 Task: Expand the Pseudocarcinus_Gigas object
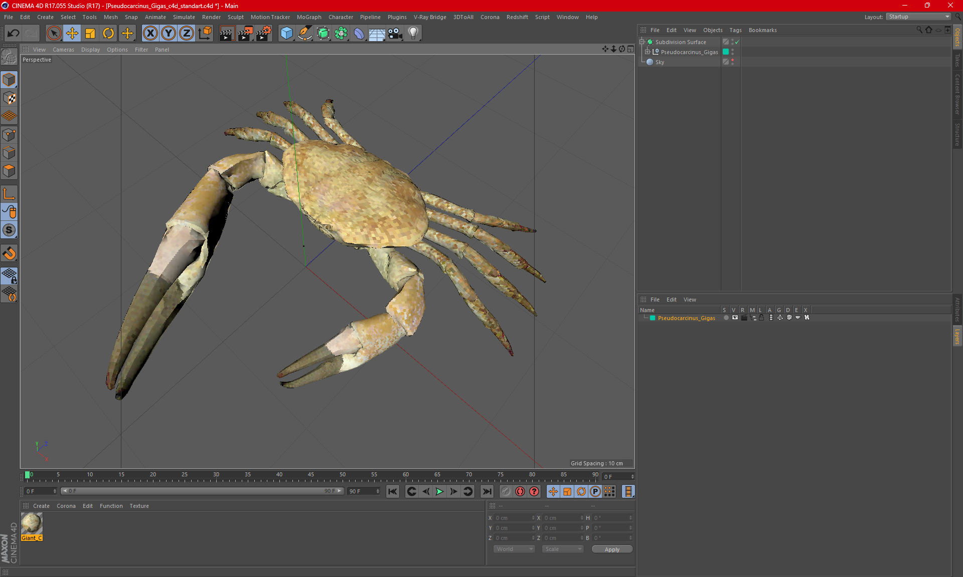click(x=648, y=52)
